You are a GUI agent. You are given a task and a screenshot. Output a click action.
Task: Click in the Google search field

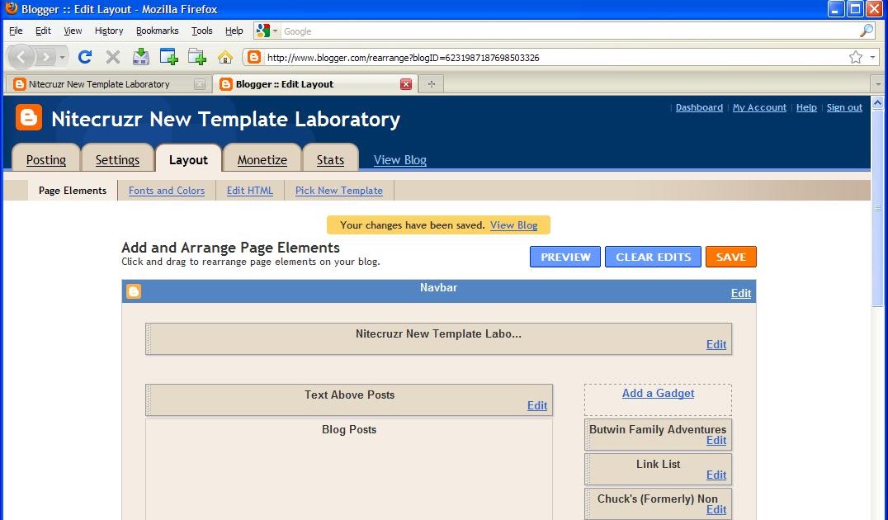[x=569, y=31]
